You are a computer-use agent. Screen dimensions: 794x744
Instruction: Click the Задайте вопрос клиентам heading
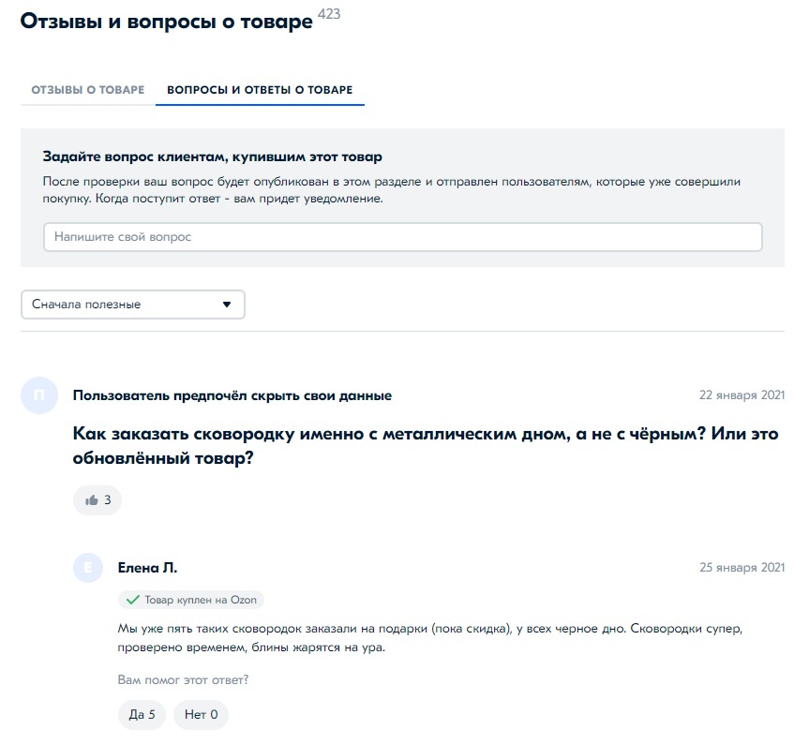(212, 156)
